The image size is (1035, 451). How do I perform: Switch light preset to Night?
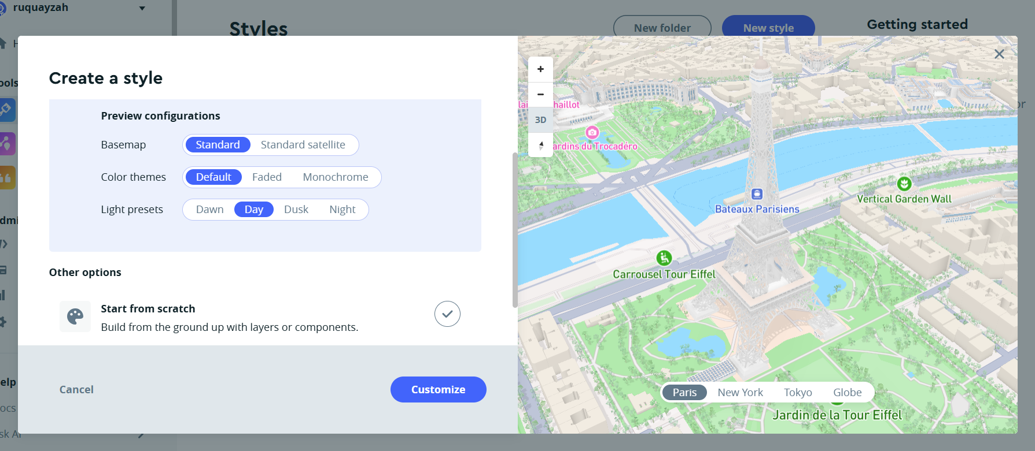coord(342,210)
